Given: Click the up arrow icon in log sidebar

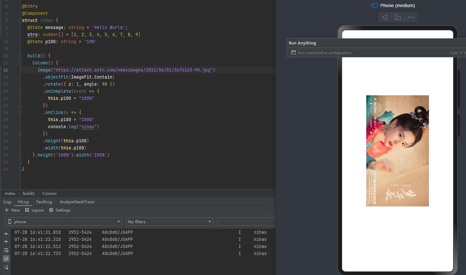Looking at the screenshot, I should click(x=6, y=233).
